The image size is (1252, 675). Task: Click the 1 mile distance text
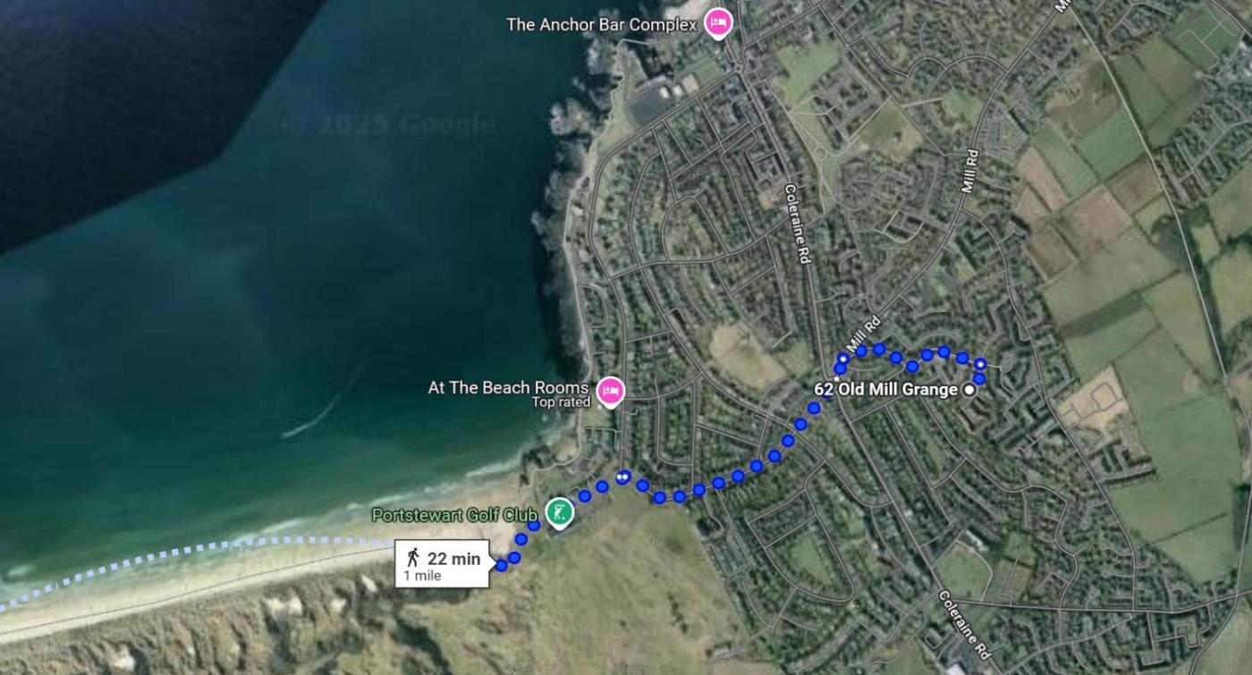click(x=422, y=576)
